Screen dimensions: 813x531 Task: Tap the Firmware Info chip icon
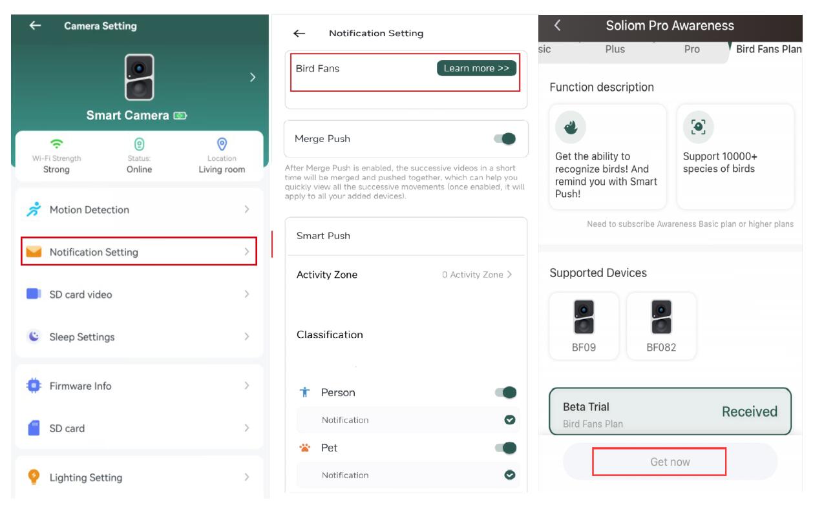[34, 386]
